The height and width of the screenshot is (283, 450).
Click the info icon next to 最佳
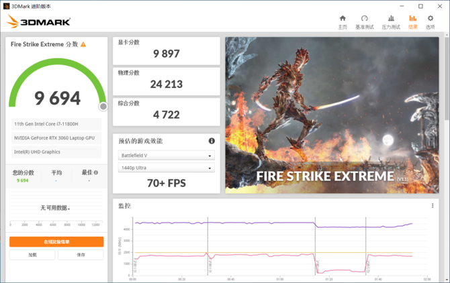point(96,172)
